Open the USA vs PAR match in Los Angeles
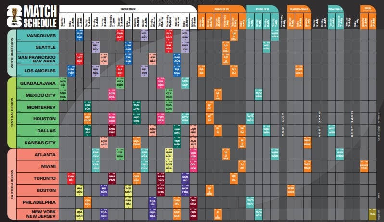The height and width of the screenshot is (222, 384). tap(71, 71)
